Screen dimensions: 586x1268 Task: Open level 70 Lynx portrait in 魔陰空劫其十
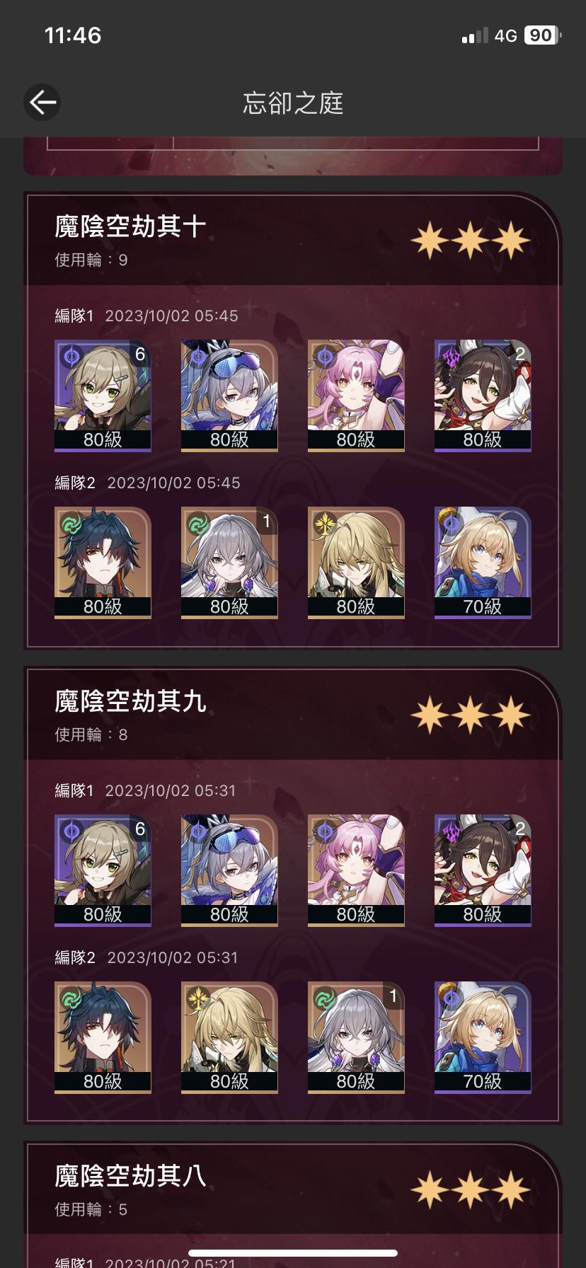[x=483, y=563]
